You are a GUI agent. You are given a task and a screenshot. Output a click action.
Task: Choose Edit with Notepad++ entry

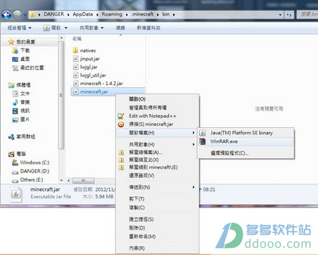pyautogui.click(x=157, y=116)
